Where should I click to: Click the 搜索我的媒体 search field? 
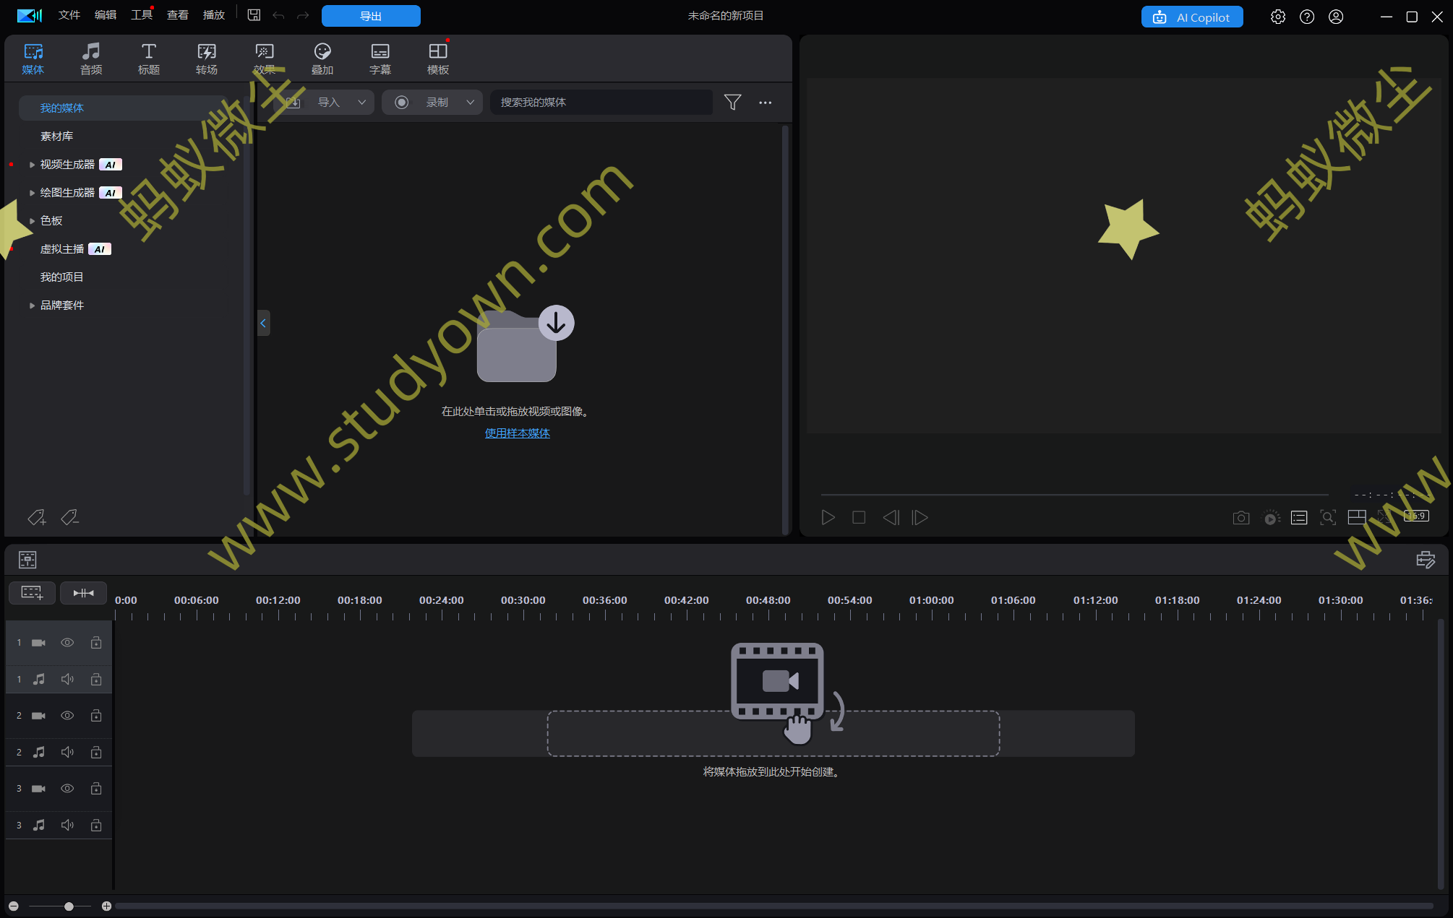600,102
